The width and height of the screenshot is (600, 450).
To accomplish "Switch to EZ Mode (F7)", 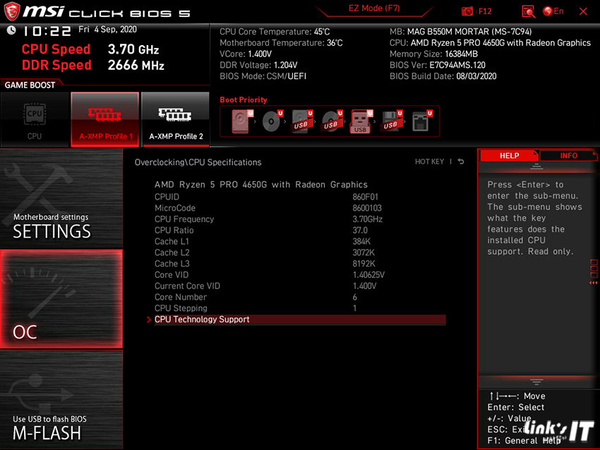I will point(374,8).
